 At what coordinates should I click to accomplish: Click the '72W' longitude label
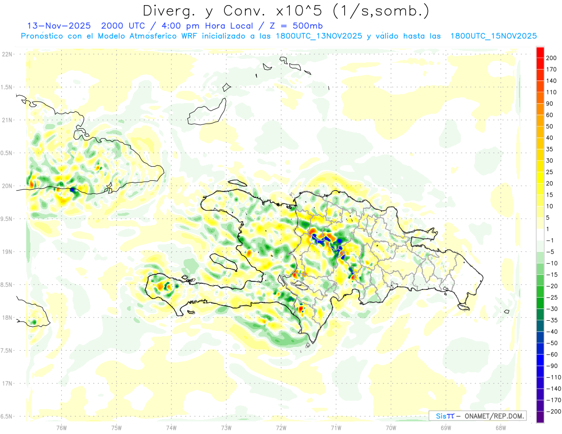281,427
